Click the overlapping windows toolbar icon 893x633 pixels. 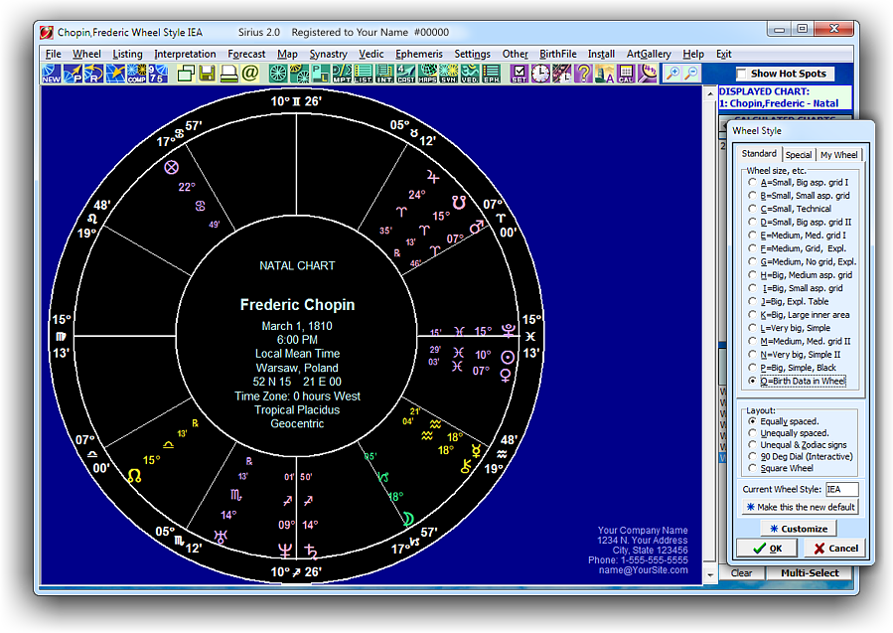pos(186,74)
